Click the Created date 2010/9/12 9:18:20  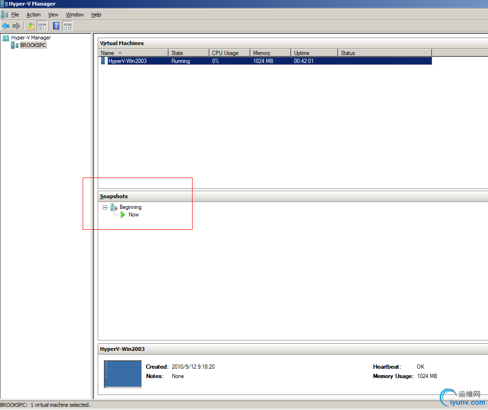point(193,367)
